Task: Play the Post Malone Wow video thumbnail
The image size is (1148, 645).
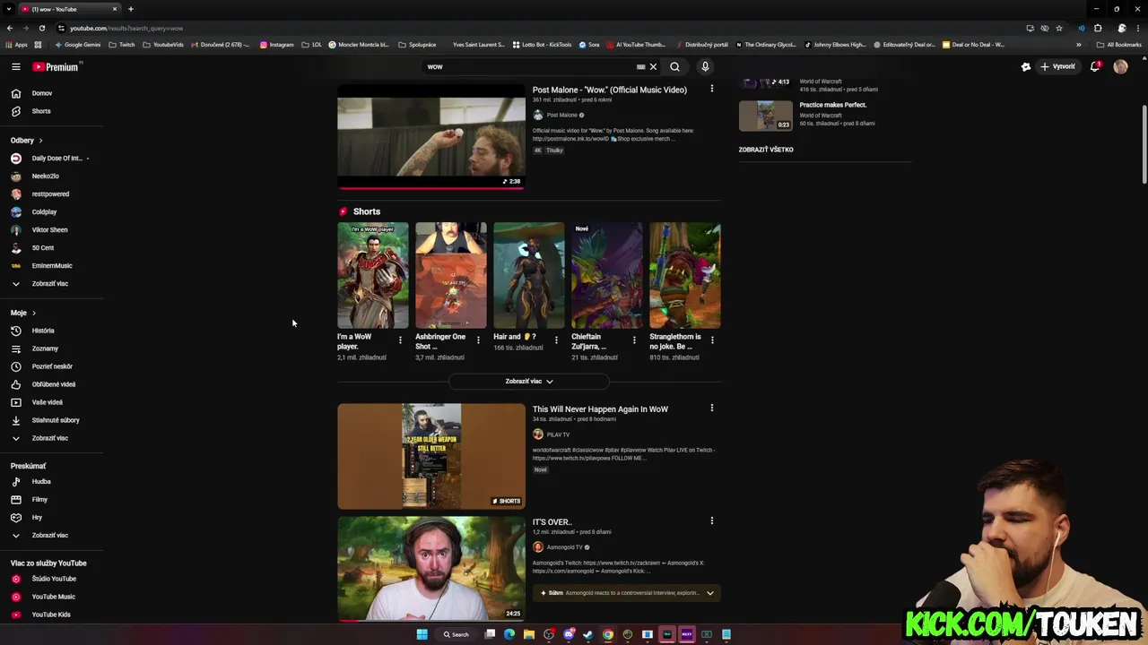Action: pyautogui.click(x=431, y=136)
